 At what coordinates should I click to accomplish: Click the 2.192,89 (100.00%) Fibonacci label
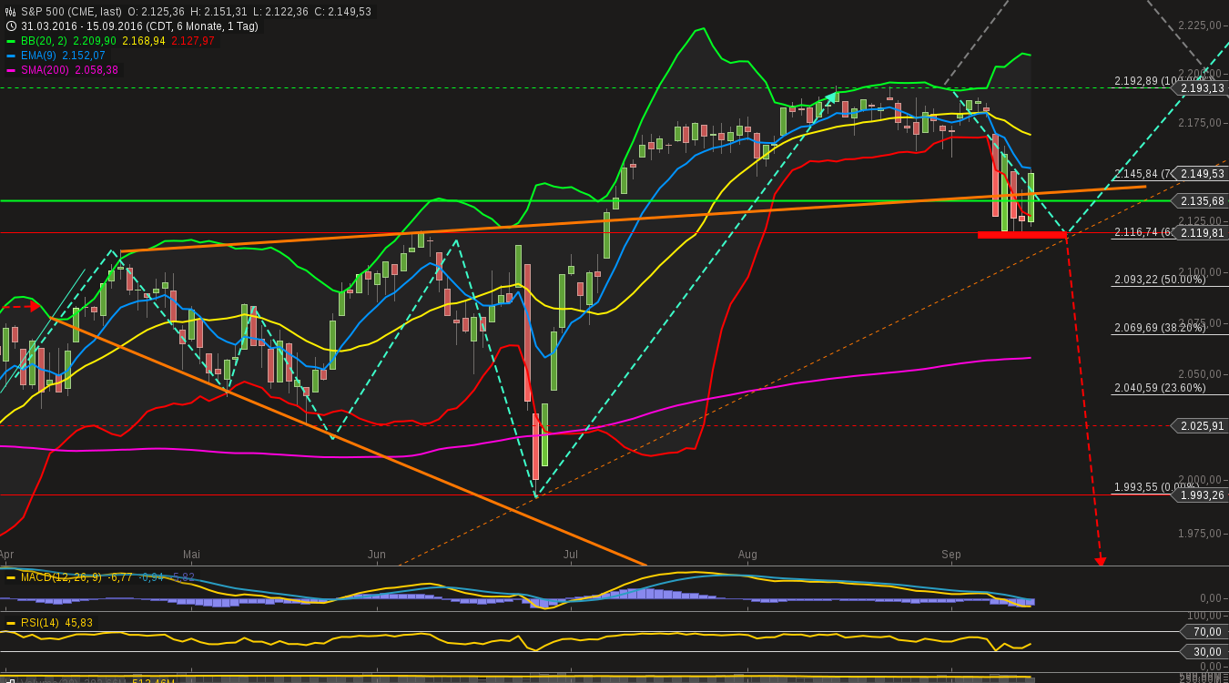tap(1160, 81)
